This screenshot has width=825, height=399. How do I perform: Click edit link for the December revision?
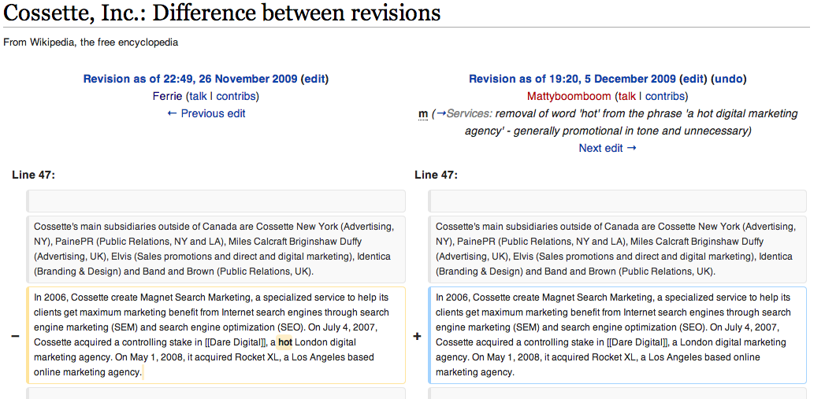[x=693, y=79]
